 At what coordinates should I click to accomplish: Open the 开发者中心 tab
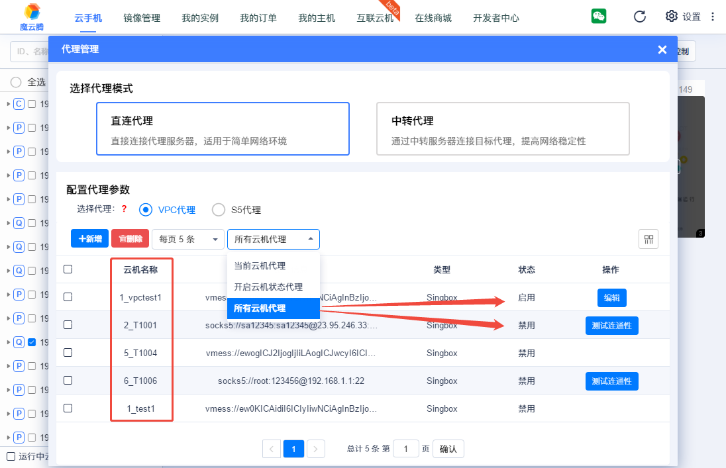[496, 18]
